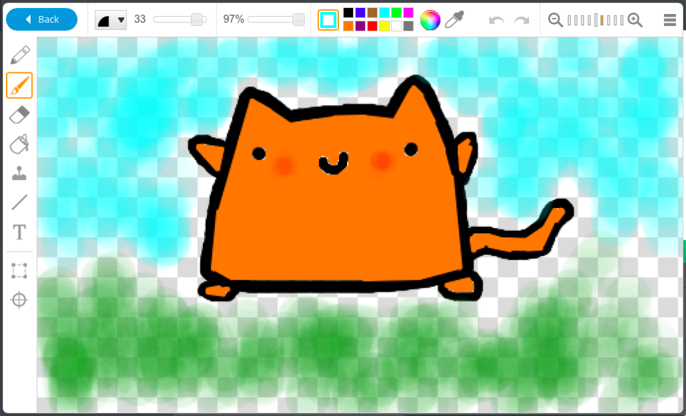Select the Text tool
This screenshot has width=686, height=416.
[19, 232]
